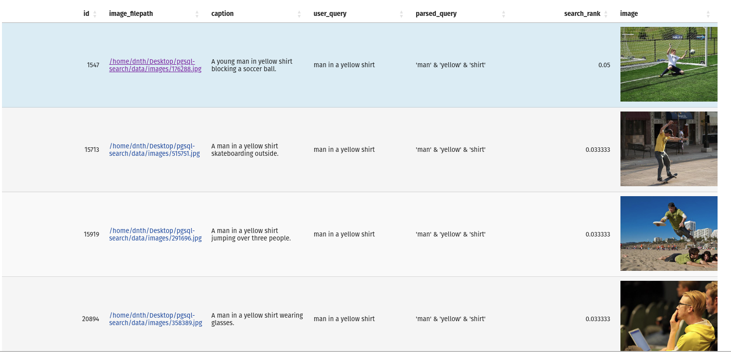Select the skateboarder image thumbnail

point(668,149)
